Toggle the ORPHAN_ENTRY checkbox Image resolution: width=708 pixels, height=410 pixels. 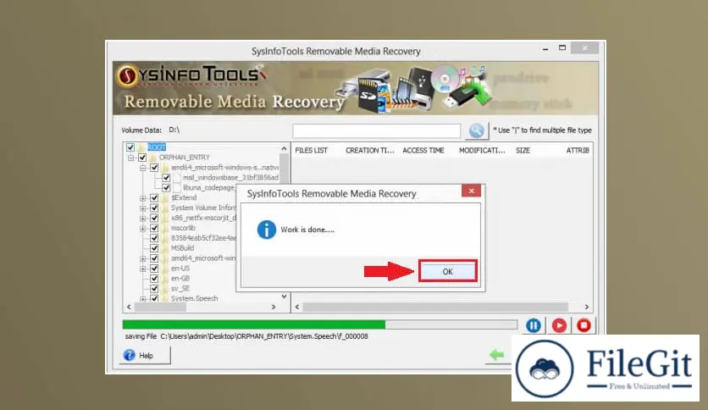[142, 158]
